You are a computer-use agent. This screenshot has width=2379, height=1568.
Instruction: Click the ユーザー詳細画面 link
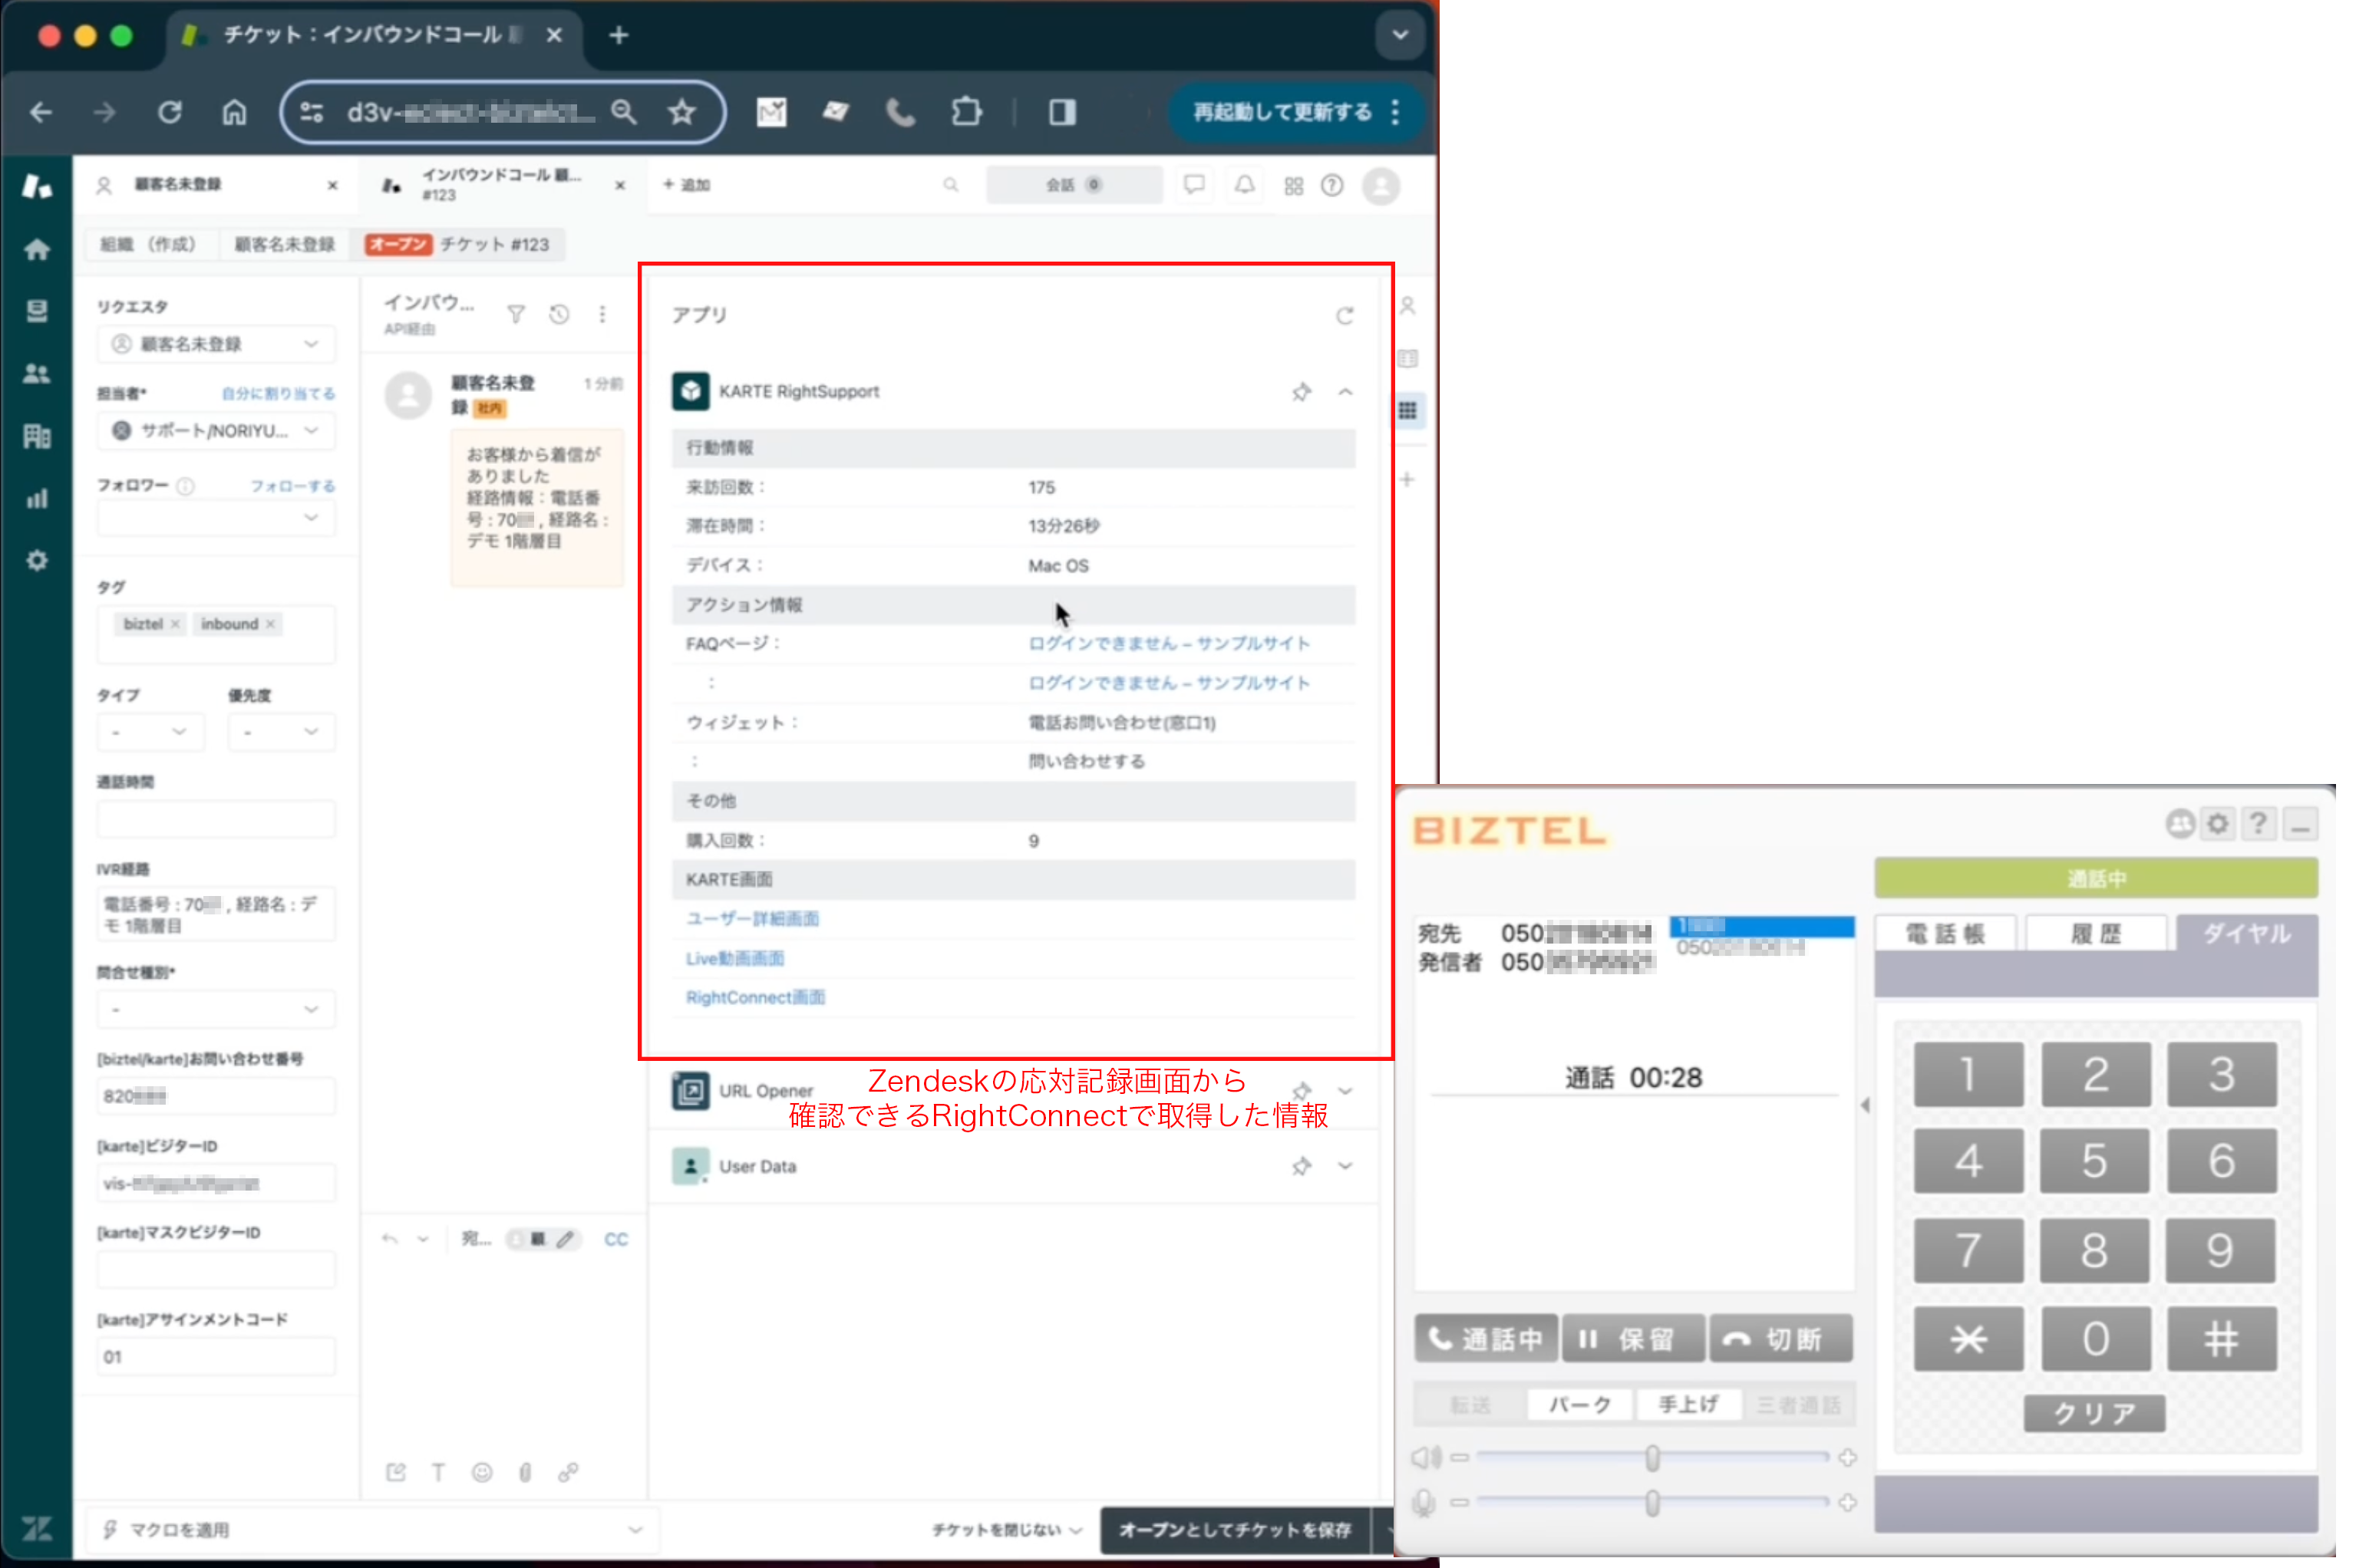point(752,919)
